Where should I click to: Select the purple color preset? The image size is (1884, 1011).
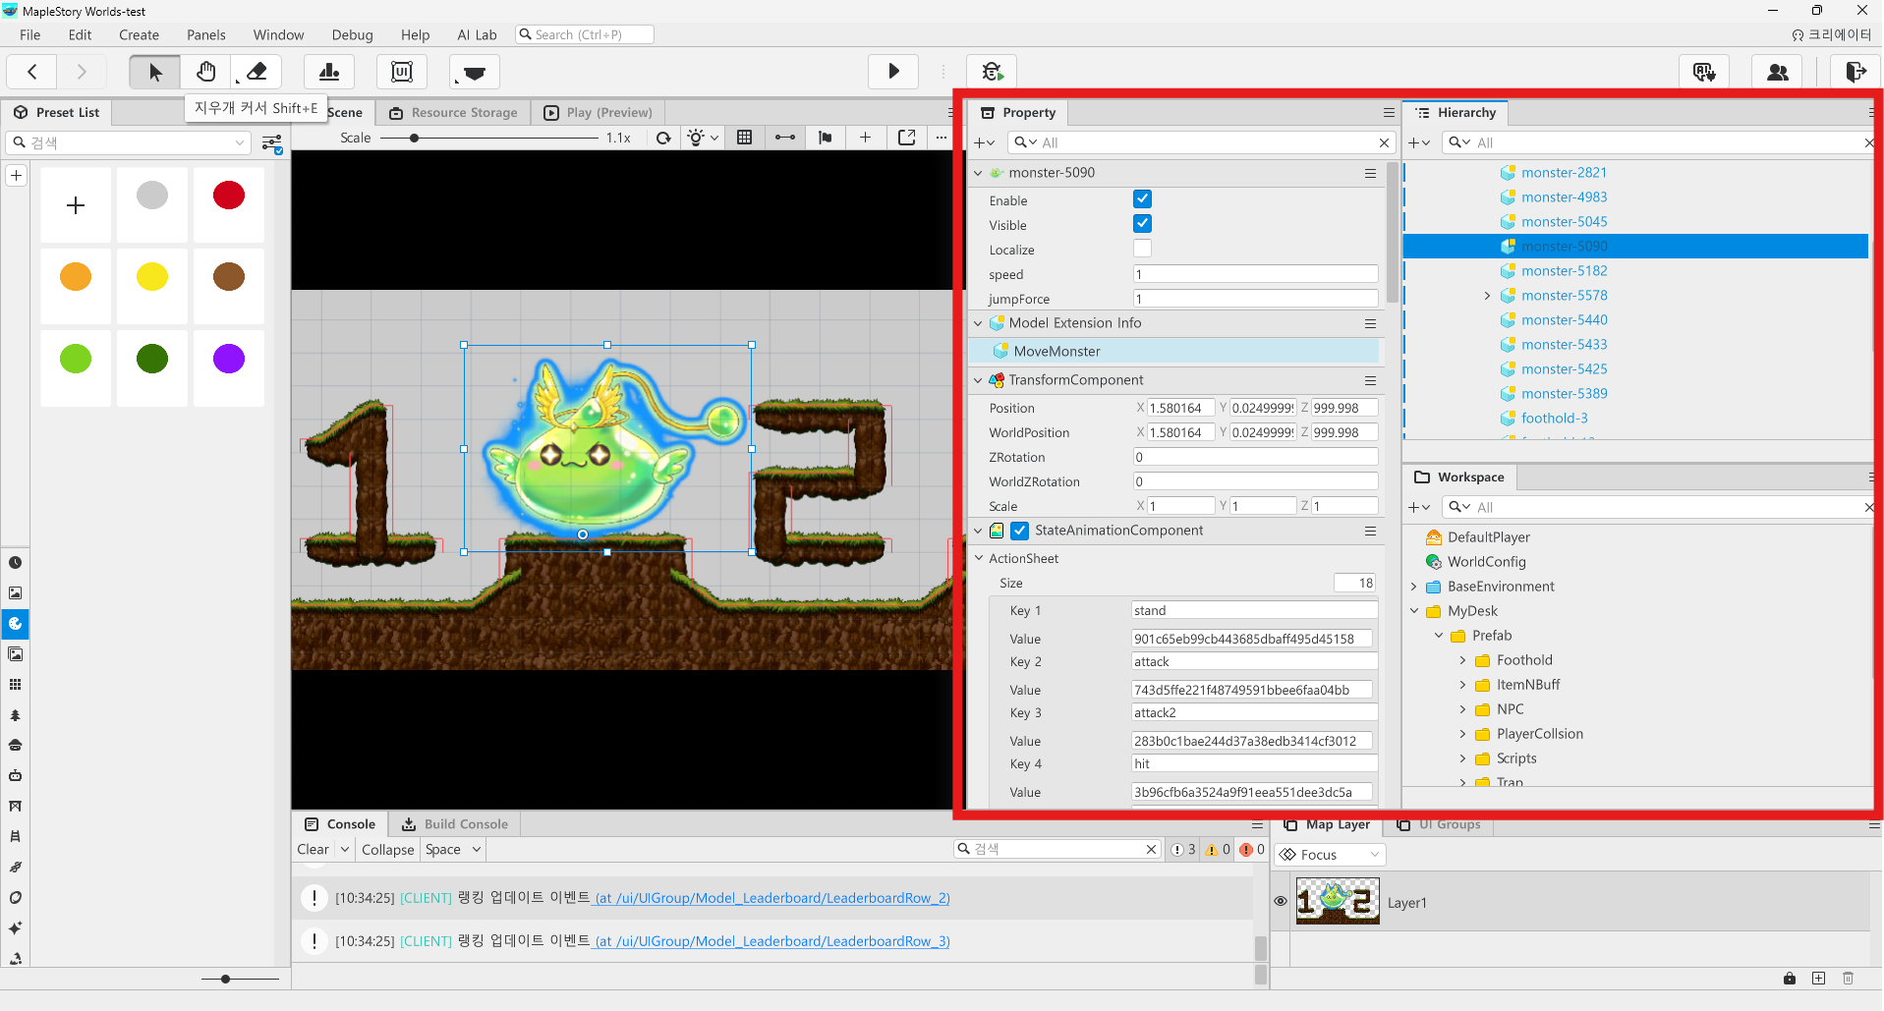tap(229, 360)
